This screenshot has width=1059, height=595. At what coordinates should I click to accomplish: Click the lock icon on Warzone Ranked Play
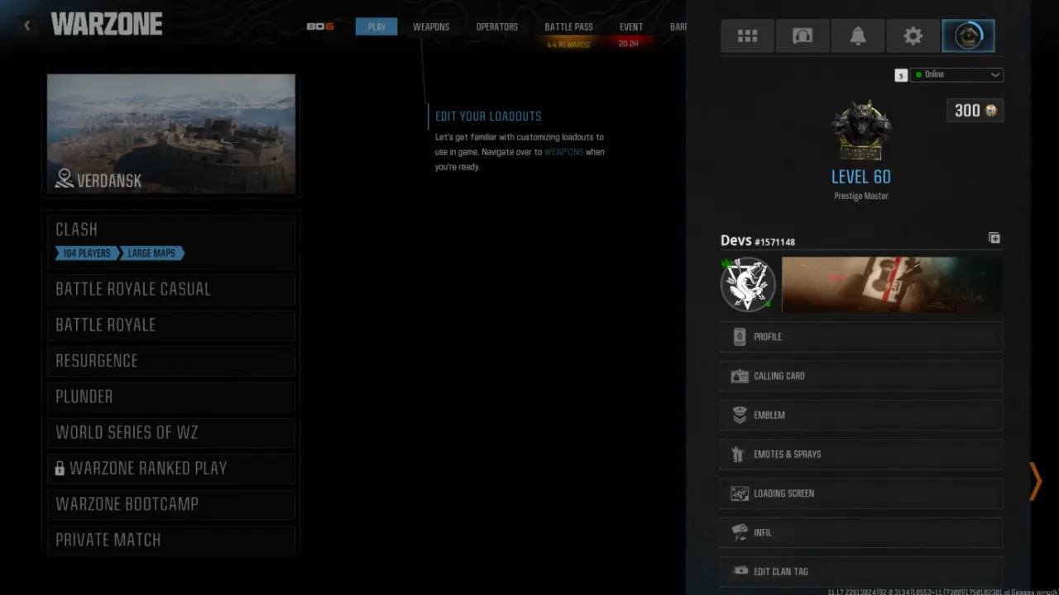pos(60,469)
